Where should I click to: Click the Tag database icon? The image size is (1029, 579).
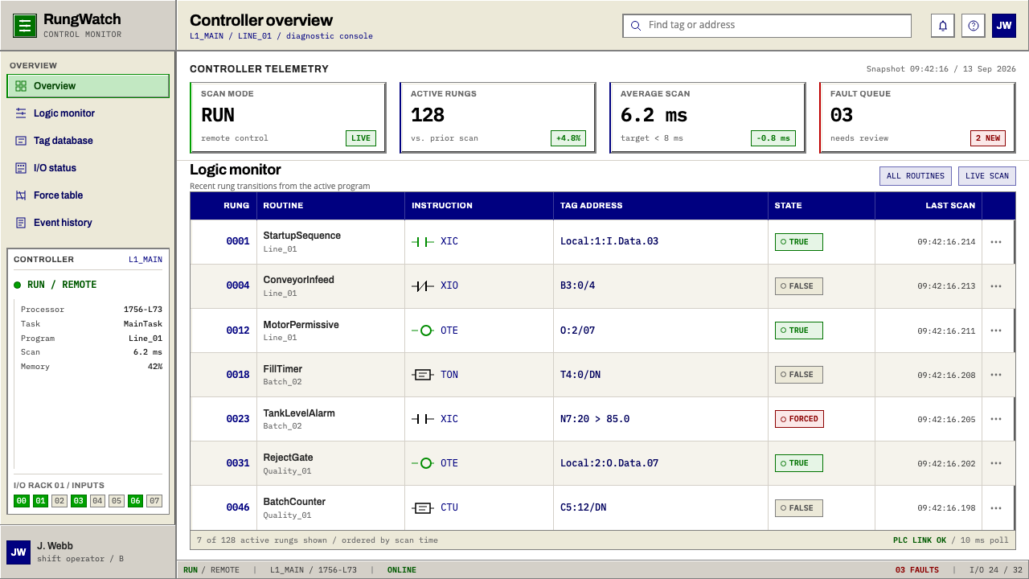tap(21, 141)
